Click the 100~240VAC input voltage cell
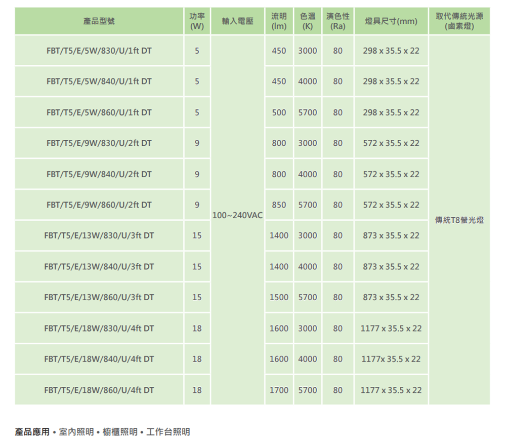This screenshot has height=445, width=506. (x=237, y=215)
